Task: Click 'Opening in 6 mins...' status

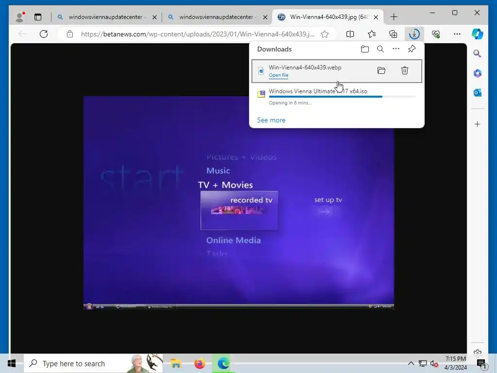Action: [290, 103]
